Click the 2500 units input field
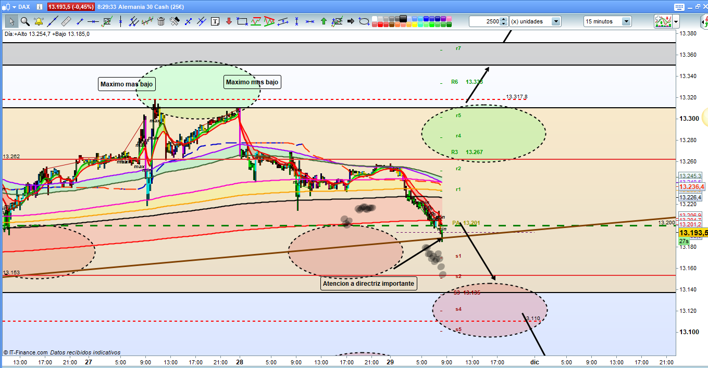Screen dimensions: 708x368 pos(484,21)
